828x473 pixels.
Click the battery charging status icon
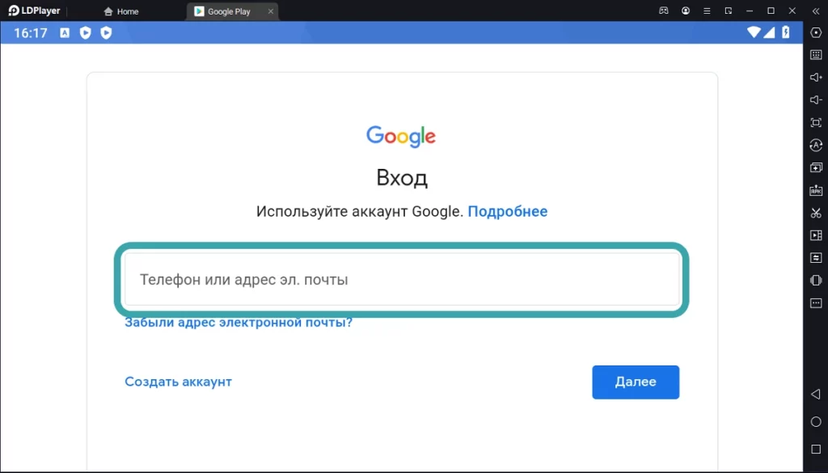coord(786,32)
